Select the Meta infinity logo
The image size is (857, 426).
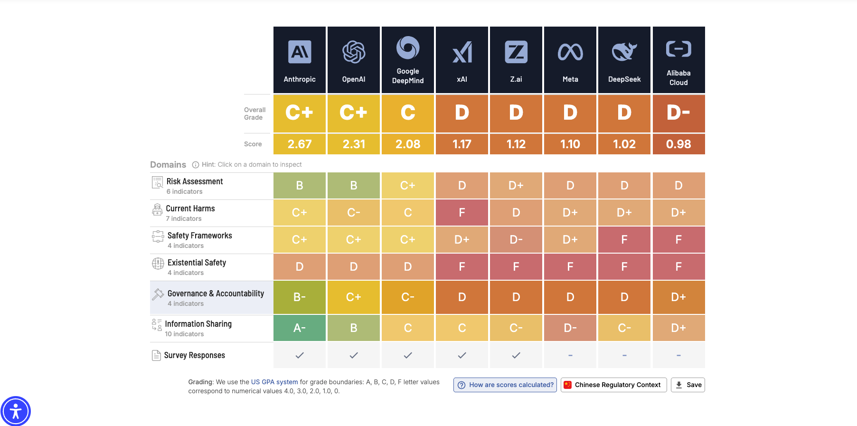tap(570, 50)
